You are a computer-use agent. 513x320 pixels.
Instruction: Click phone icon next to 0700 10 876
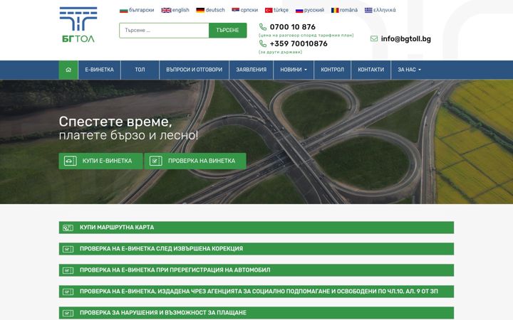tap(263, 27)
